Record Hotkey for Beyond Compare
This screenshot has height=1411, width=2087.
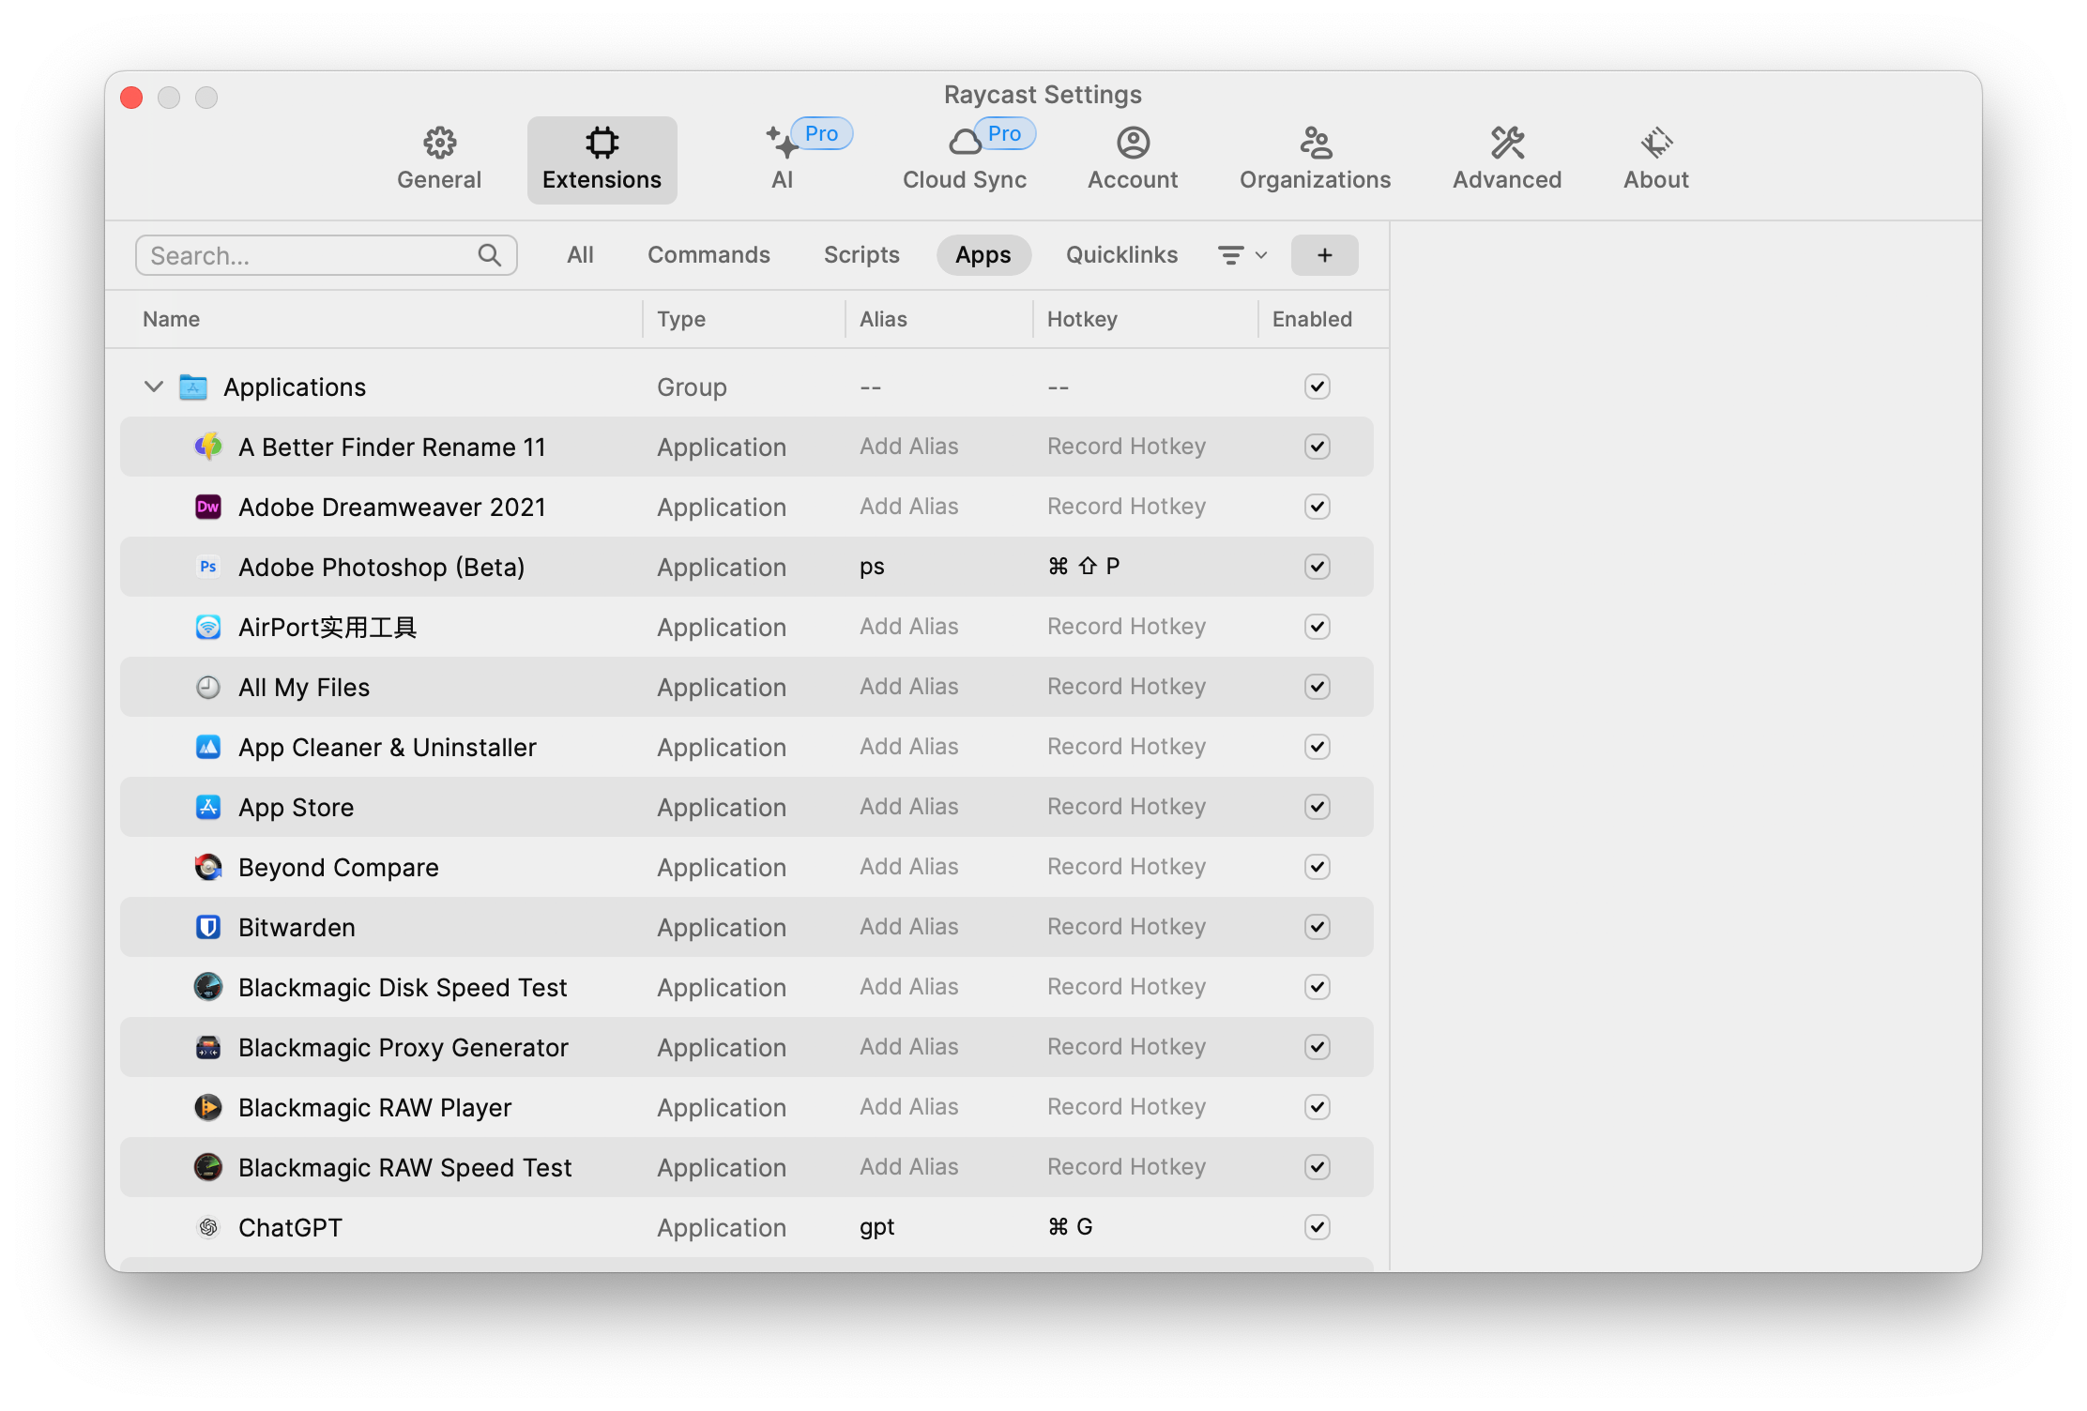click(1126, 867)
